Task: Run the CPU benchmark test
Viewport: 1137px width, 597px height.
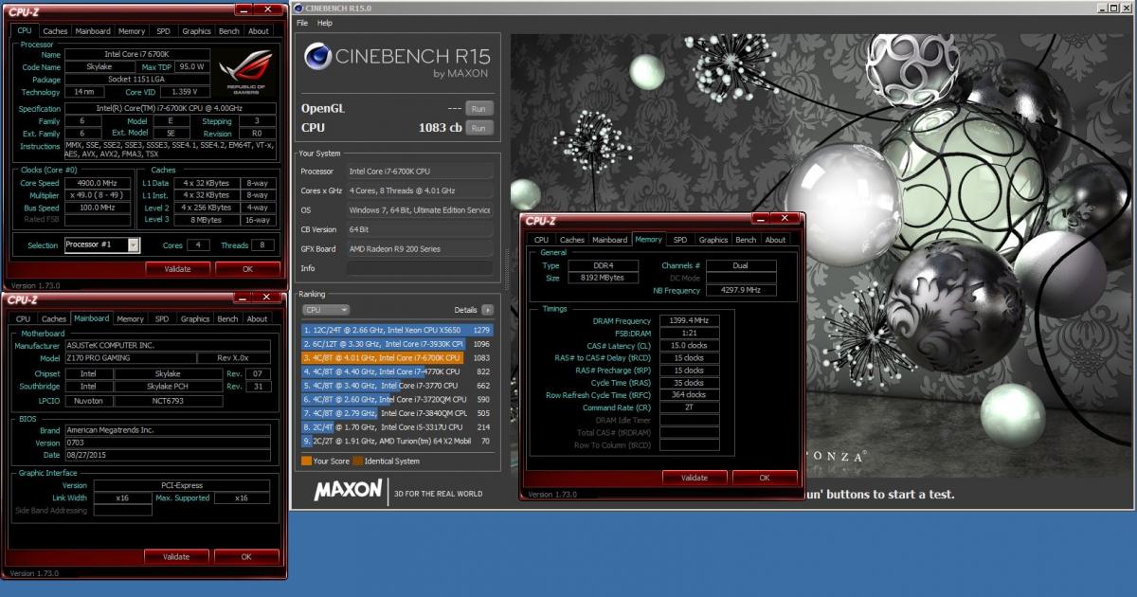Action: pos(479,128)
